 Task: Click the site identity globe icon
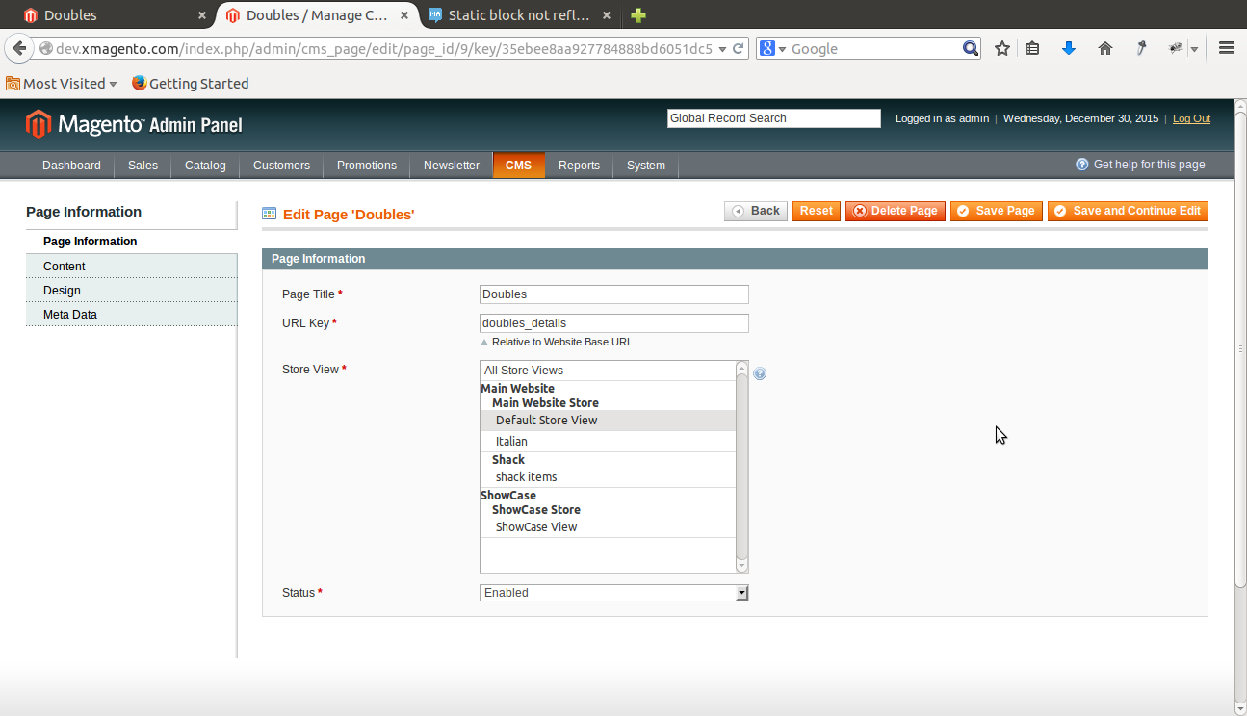(x=45, y=48)
